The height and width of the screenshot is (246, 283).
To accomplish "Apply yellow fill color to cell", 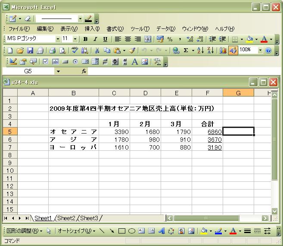I will pyautogui.click(x=250, y=39).
